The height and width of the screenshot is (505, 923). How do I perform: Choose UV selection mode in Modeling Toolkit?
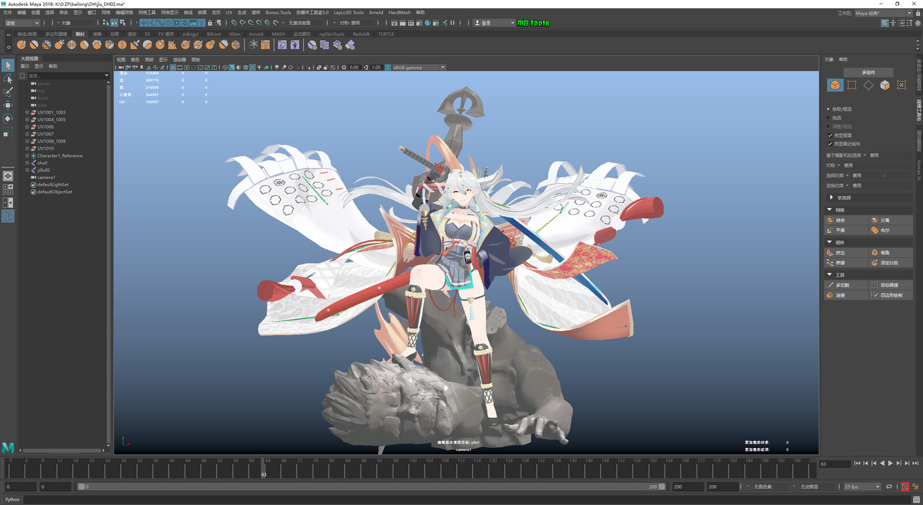[902, 85]
